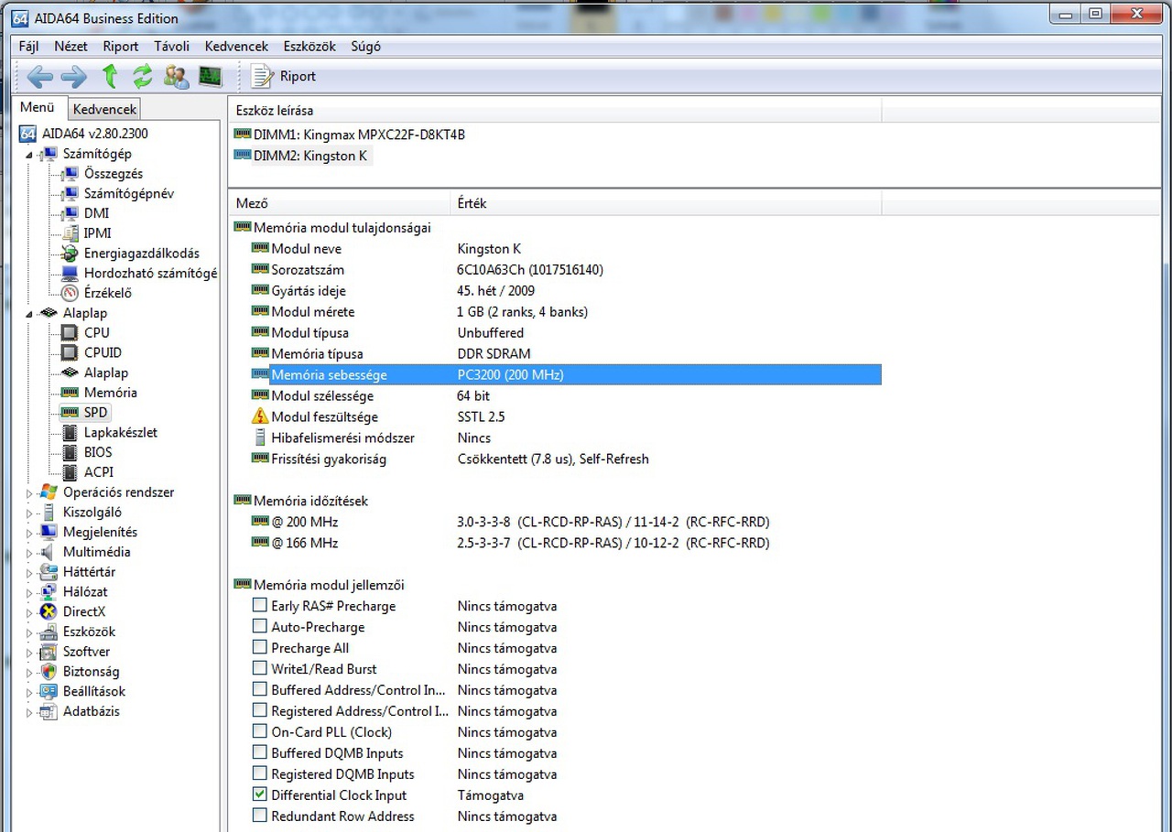Click the Mező column header
The height and width of the screenshot is (832, 1172).
(x=340, y=203)
